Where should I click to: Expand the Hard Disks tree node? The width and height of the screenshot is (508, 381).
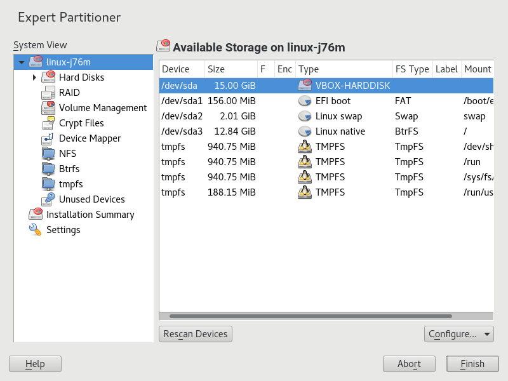coord(34,77)
